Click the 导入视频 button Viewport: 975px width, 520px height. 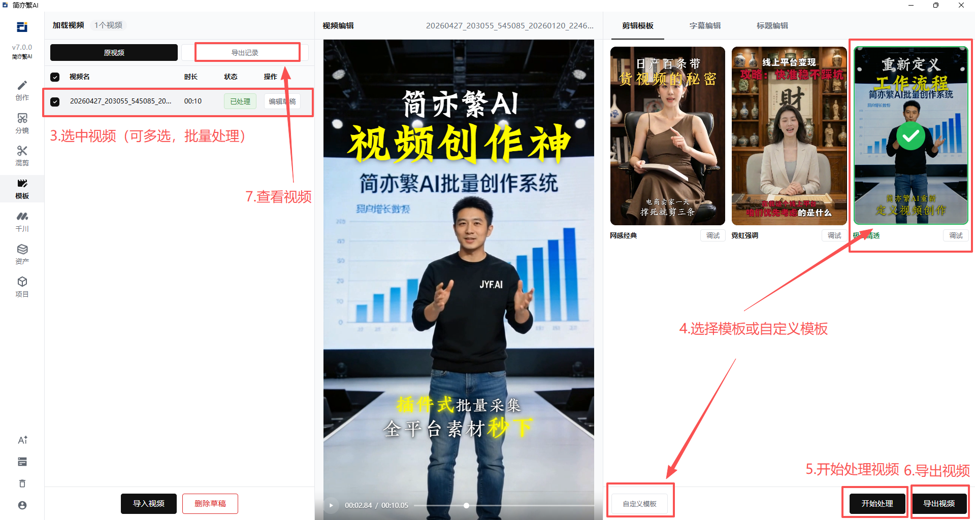point(149,504)
